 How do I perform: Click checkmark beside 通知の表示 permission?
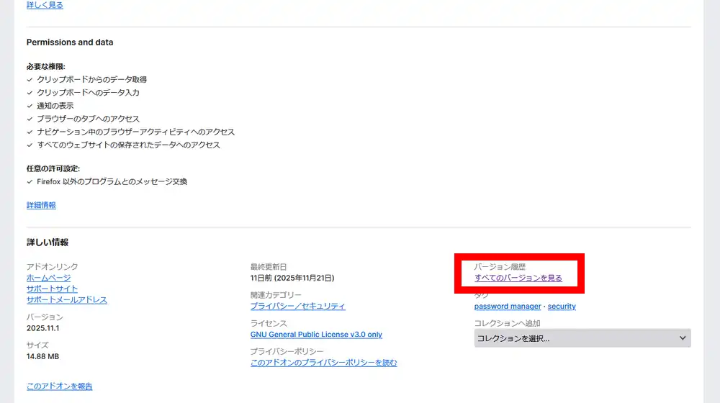pyautogui.click(x=30, y=106)
